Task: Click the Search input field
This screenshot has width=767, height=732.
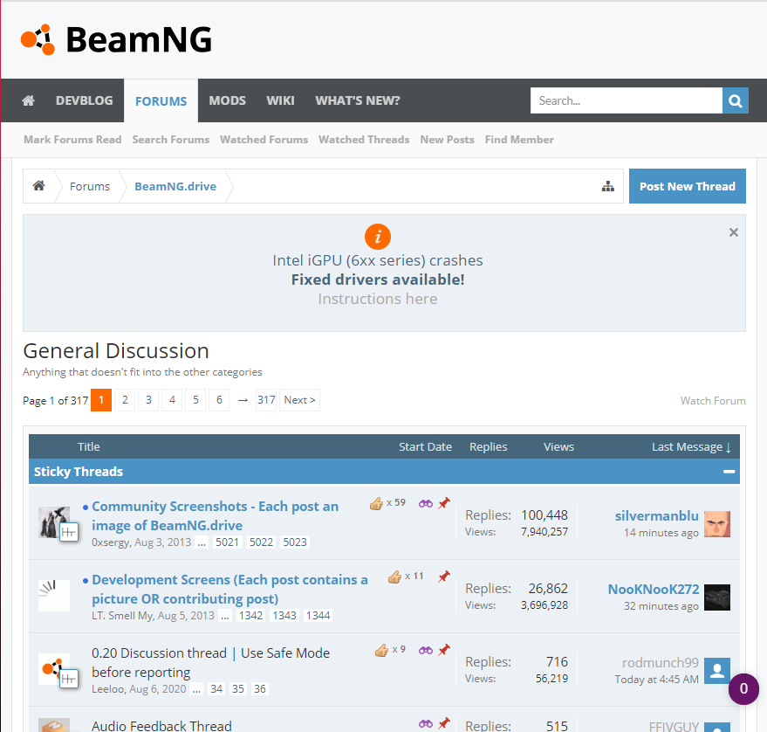Action: tap(627, 100)
